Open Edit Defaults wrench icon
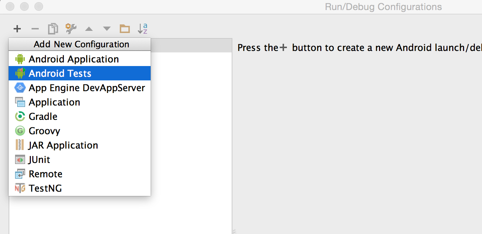Image resolution: width=482 pixels, height=234 pixels. click(x=71, y=29)
